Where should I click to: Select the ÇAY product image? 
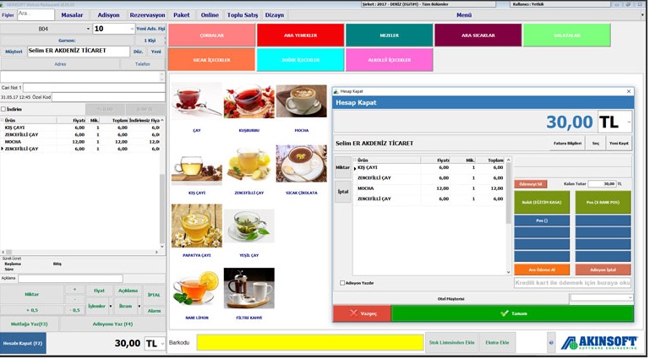click(197, 101)
